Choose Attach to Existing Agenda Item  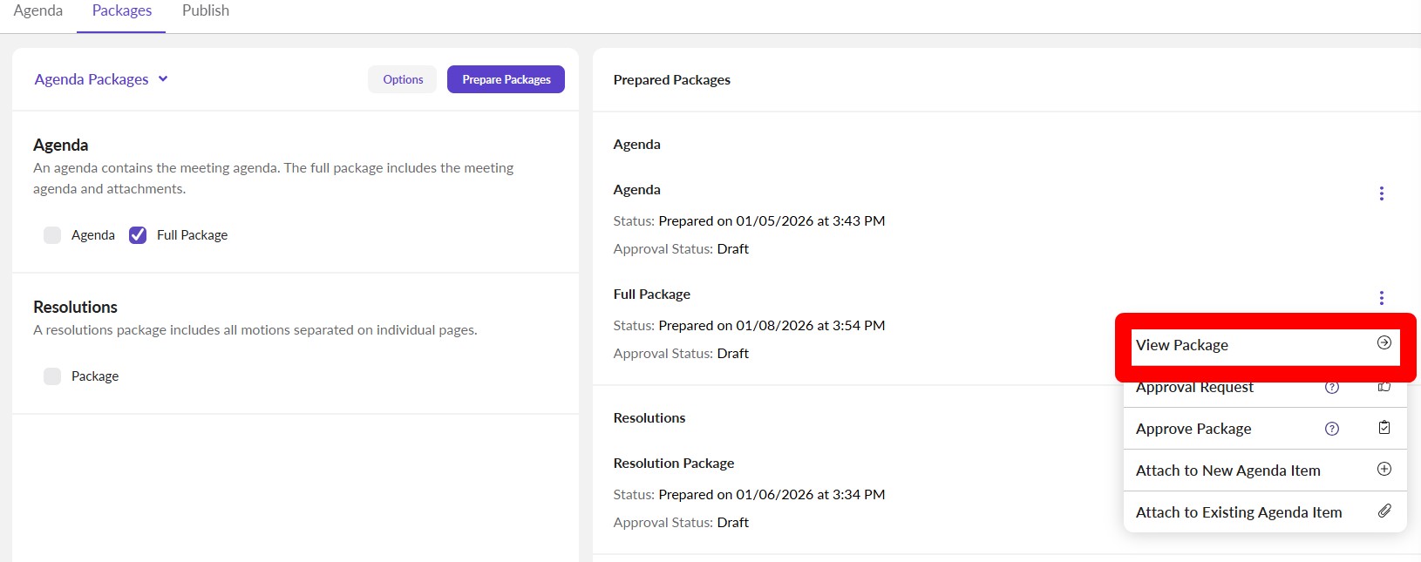pos(1238,512)
